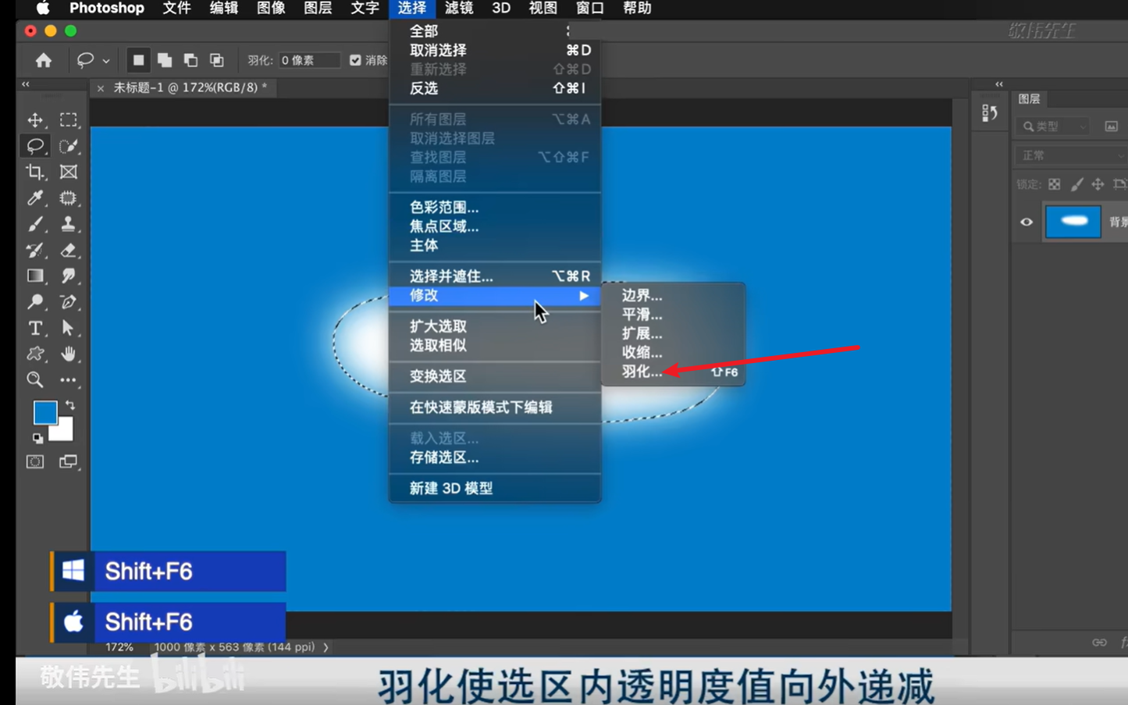Select the Custom Shape tool

35,354
